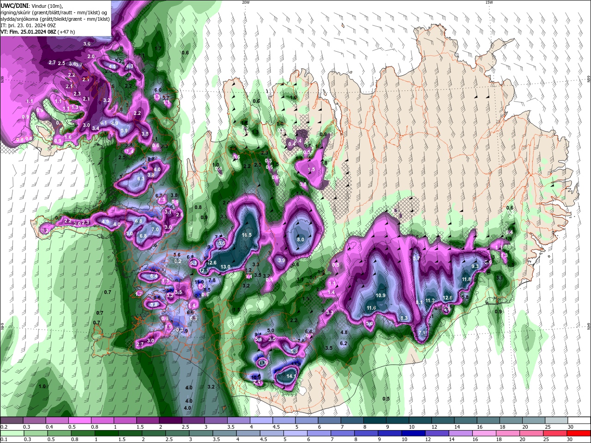Select the 14.1 value near the south coast

[x=291, y=376]
